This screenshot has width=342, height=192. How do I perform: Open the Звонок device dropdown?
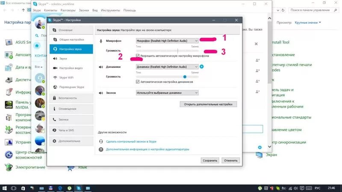pyautogui.click(x=167, y=93)
